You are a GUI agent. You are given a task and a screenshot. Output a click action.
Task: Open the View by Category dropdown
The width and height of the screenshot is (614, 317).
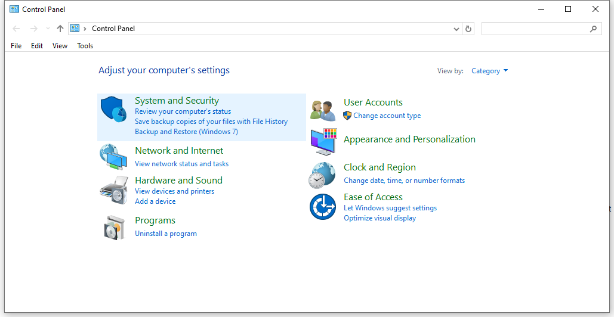(489, 71)
